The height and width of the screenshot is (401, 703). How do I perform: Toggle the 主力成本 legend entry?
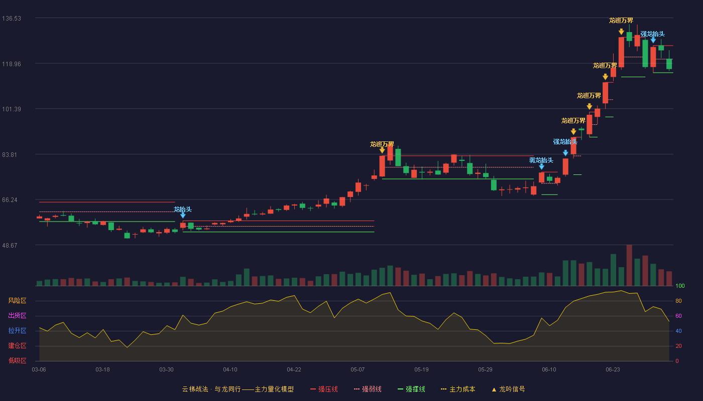(458, 389)
